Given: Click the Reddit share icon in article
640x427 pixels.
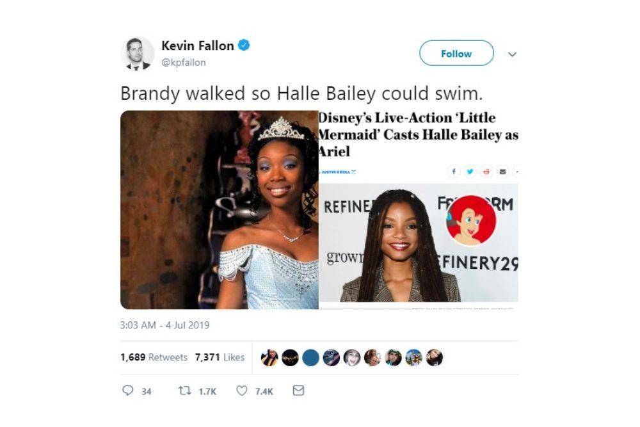Looking at the screenshot, I should pyautogui.click(x=486, y=172).
